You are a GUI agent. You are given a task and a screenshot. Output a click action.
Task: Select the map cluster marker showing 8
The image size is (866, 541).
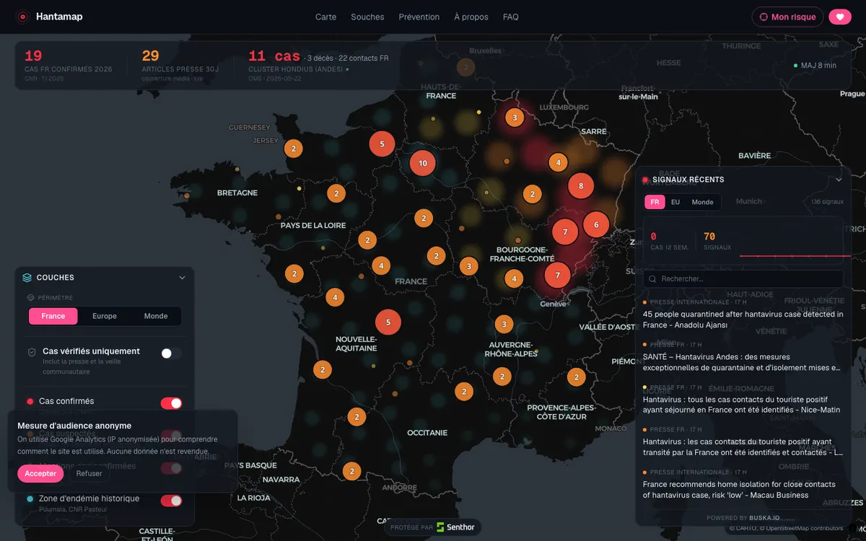(x=581, y=186)
